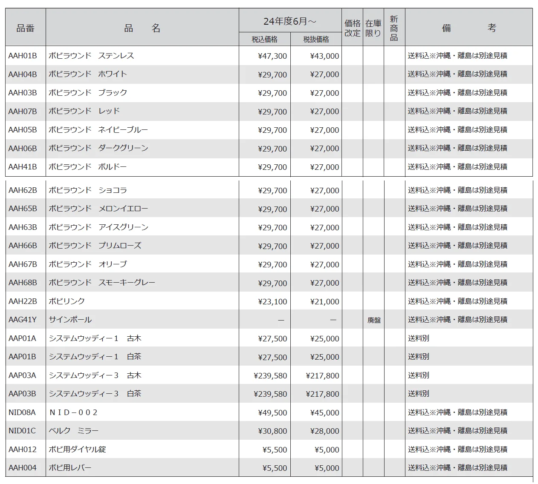Click the 廃盤 discontinued label
The width and height of the screenshot is (538, 484).
(374, 320)
